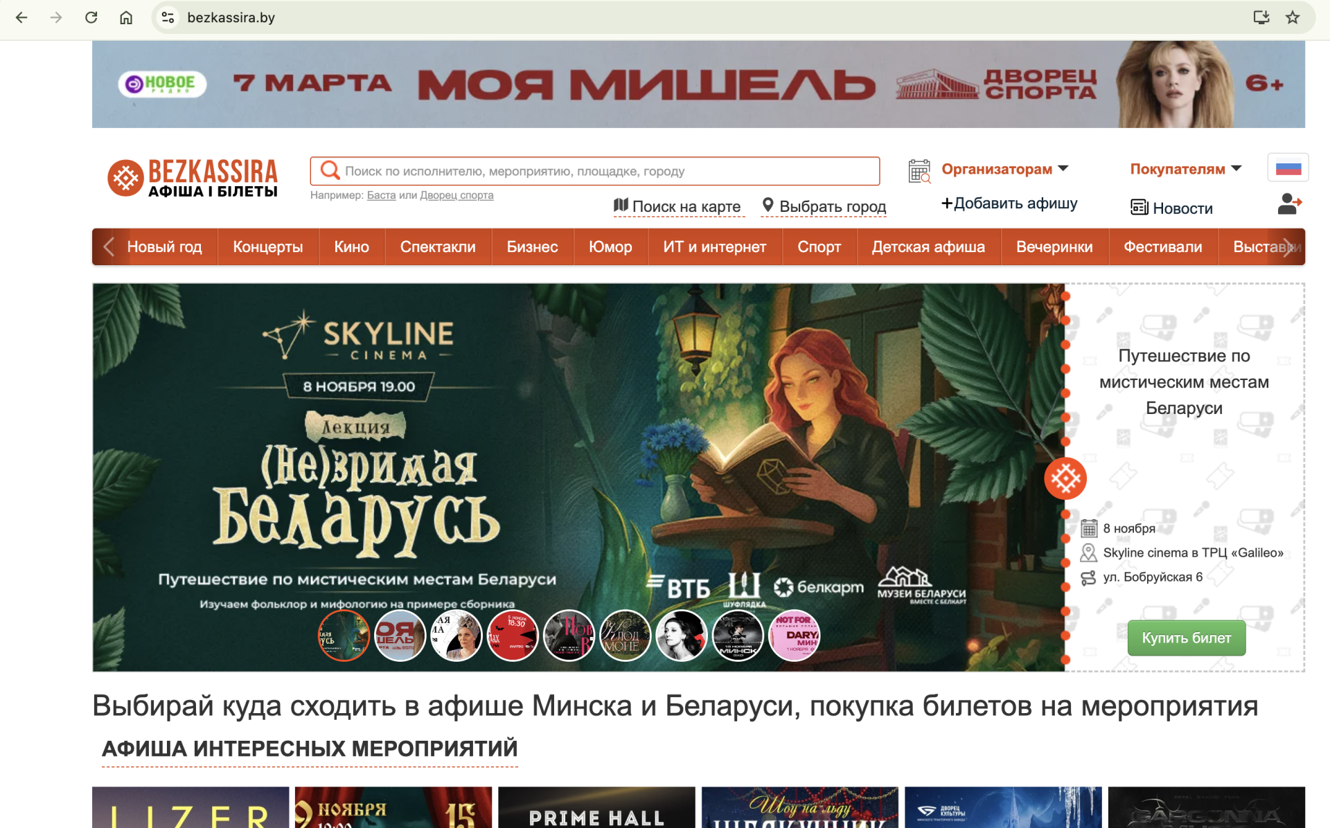1330x828 pixels.
Task: Open the install app icon in address bar
Action: pos(1261,17)
